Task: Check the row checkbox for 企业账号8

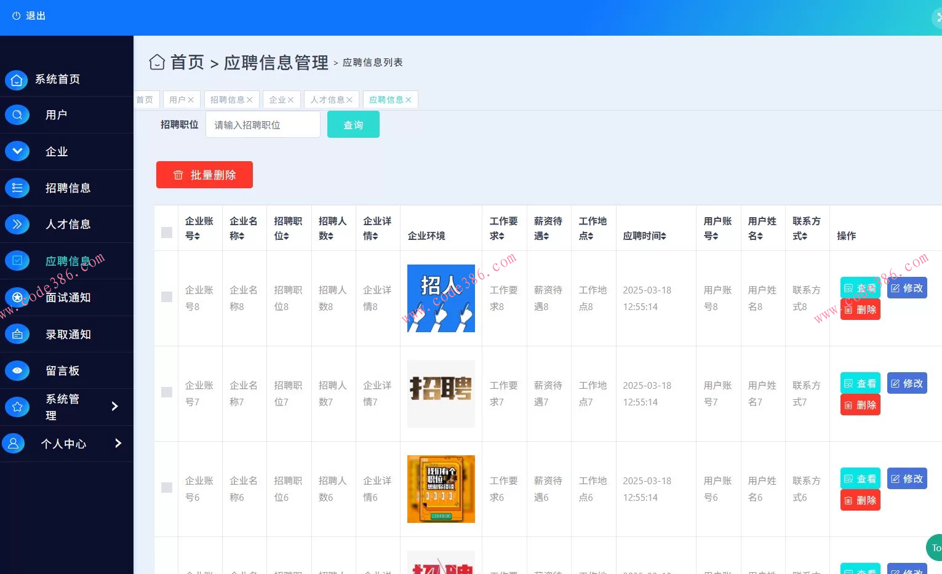Action: coord(166,297)
